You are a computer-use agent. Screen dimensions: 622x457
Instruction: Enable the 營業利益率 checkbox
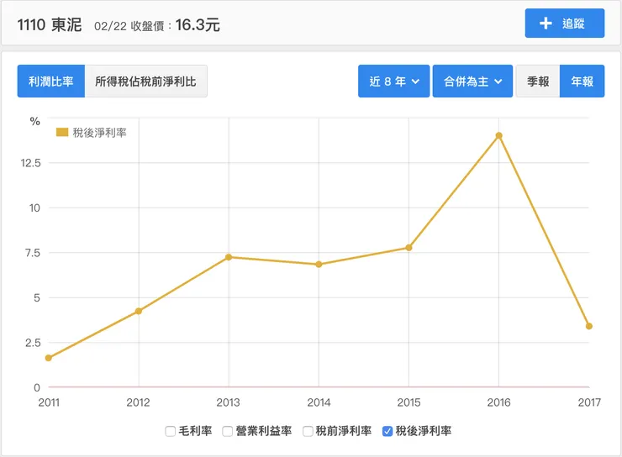click(227, 431)
